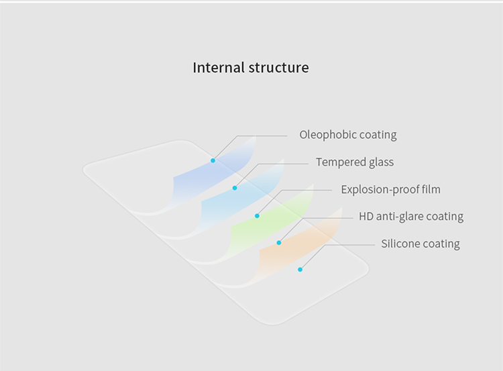The image size is (503, 371).
Task: Click the HD anti-glare coating label
Action: coord(411,216)
